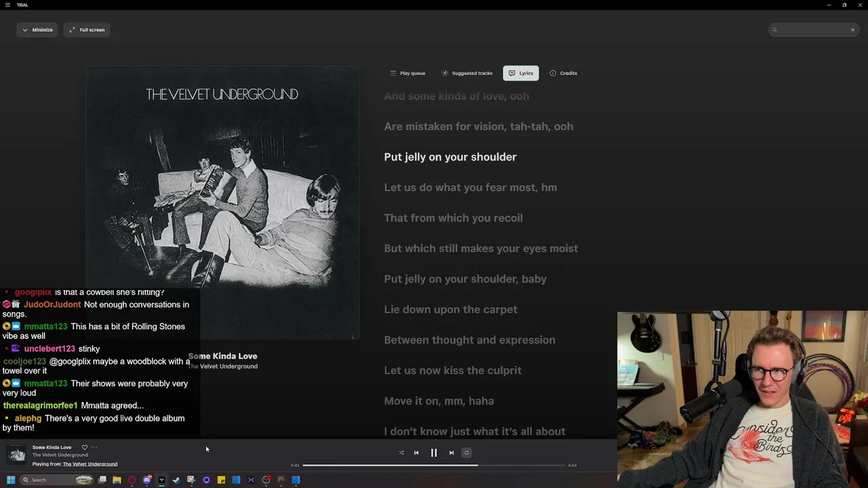This screenshot has width=868, height=488.
Task: Open File Explorer from the taskbar
Action: tap(117, 480)
